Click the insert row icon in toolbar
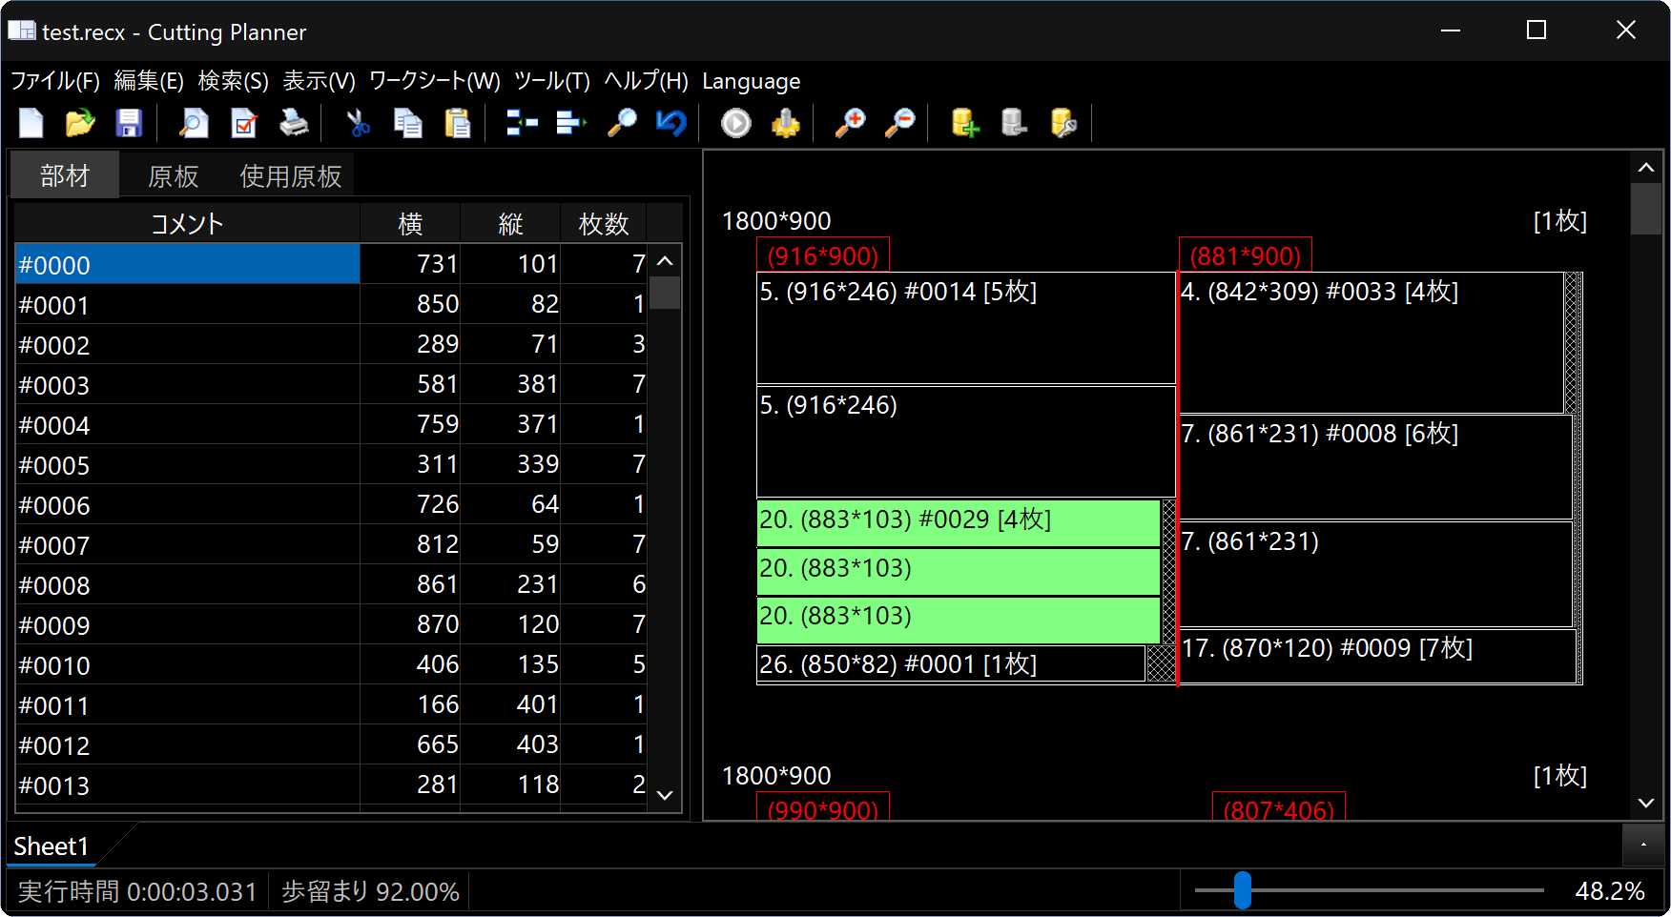 coord(522,123)
